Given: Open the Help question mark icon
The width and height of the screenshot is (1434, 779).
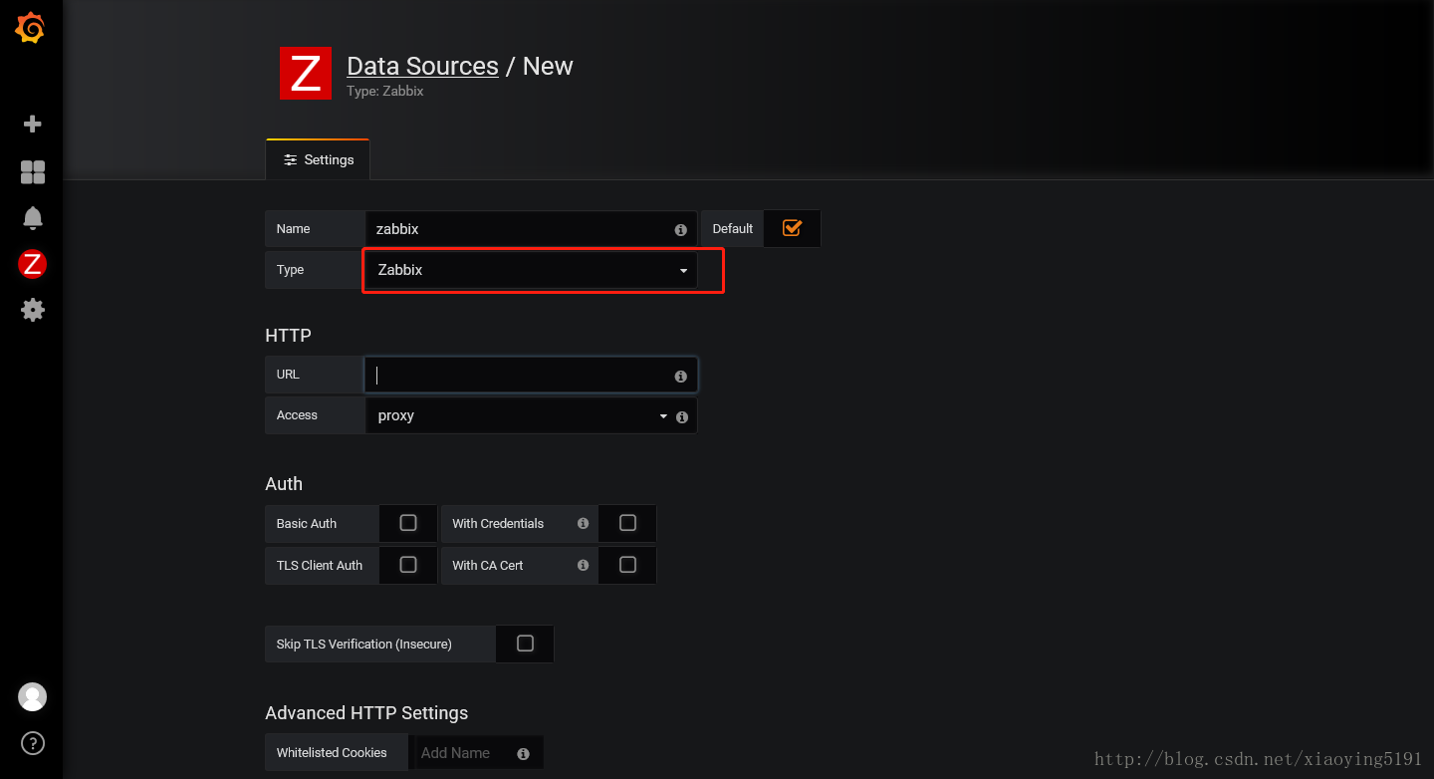Looking at the screenshot, I should 33,743.
